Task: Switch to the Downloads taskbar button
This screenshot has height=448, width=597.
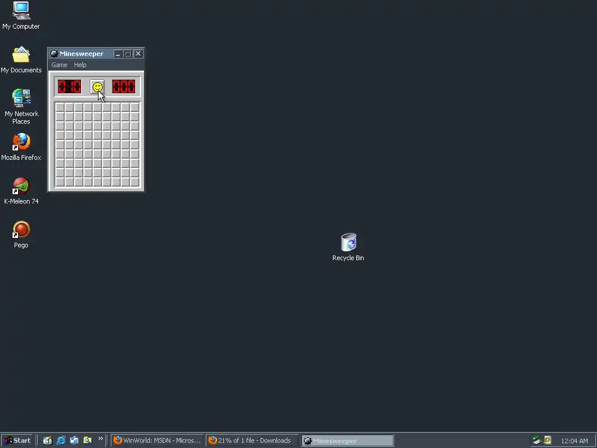Action: point(252,440)
